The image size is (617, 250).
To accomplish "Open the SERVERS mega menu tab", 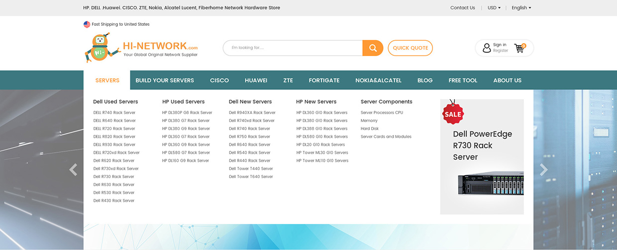I will [107, 80].
